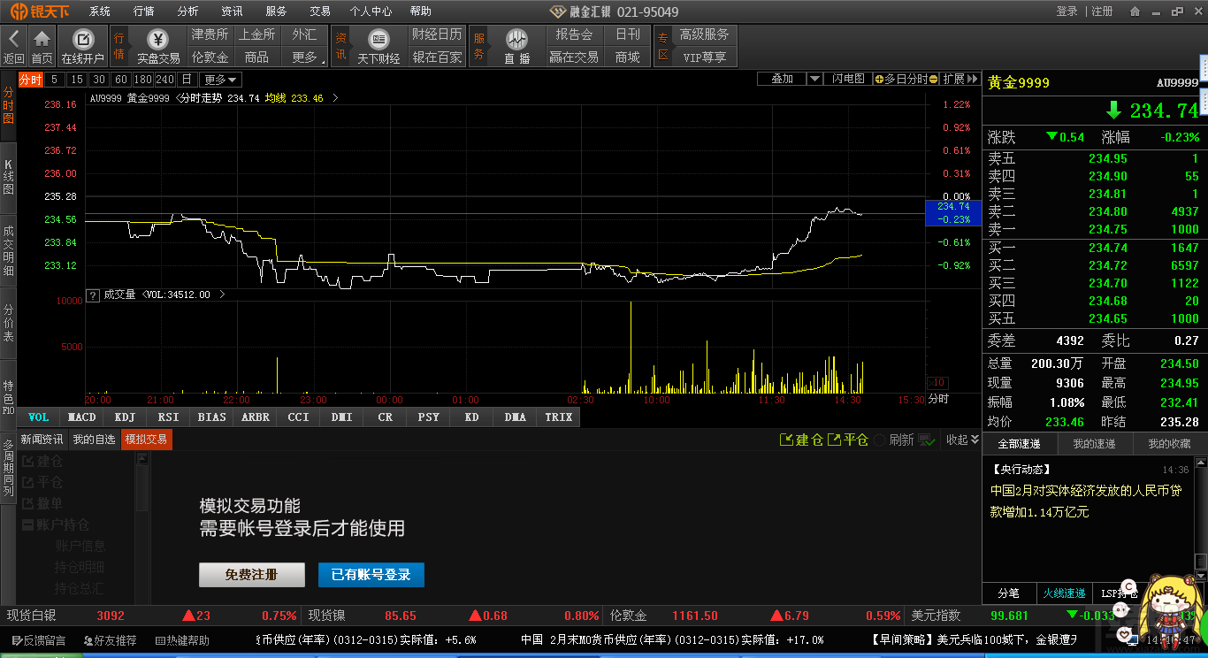1208x658 pixels.
Task: Switch to the MACD indicator tab
Action: pos(82,417)
